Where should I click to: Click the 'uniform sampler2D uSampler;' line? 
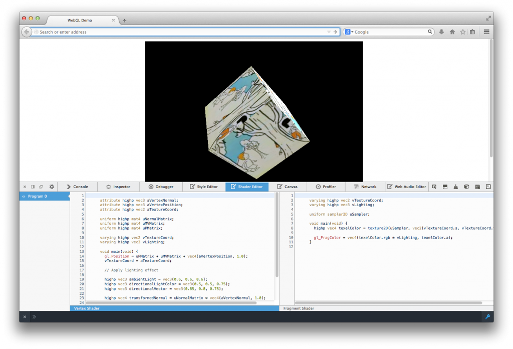[339, 214]
